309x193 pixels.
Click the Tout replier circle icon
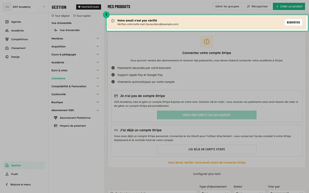(x=74, y=16)
